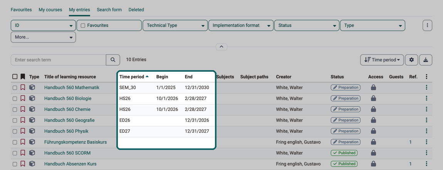The height and width of the screenshot is (170, 443).
Task: Open row menu for Führungskompetenz Basiskurs
Action: tap(426, 142)
